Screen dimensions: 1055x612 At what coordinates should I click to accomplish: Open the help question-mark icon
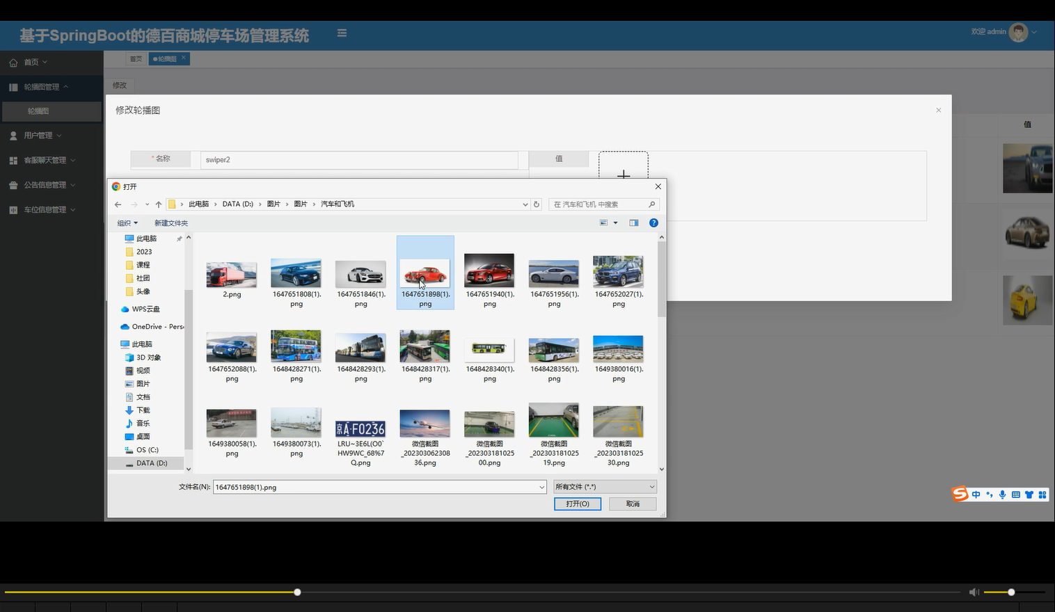pyautogui.click(x=653, y=223)
